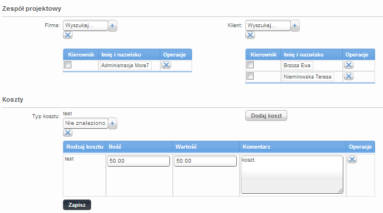Click the Koszty section heading

tap(12, 99)
